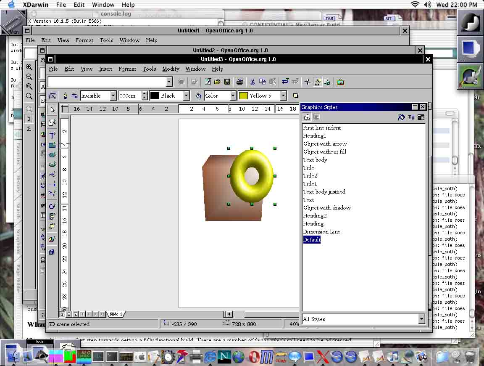Create a new document via toolbar icon

click(208, 82)
